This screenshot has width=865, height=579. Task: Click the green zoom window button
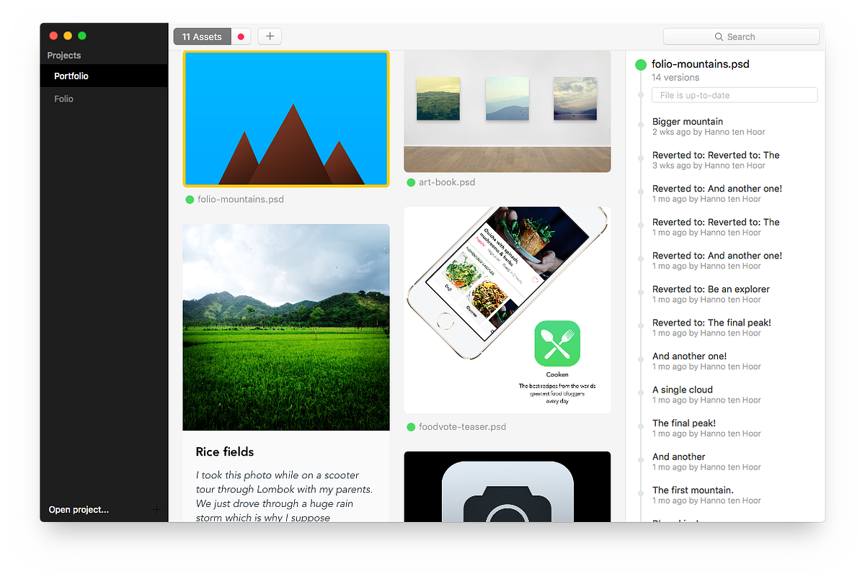82,35
